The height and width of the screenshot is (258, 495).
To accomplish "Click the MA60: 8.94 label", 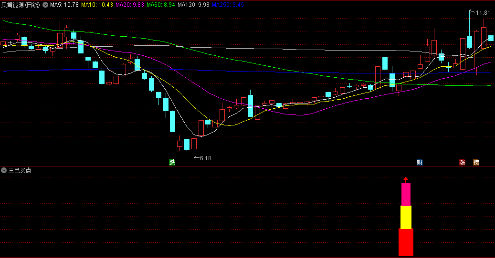I will point(161,5).
